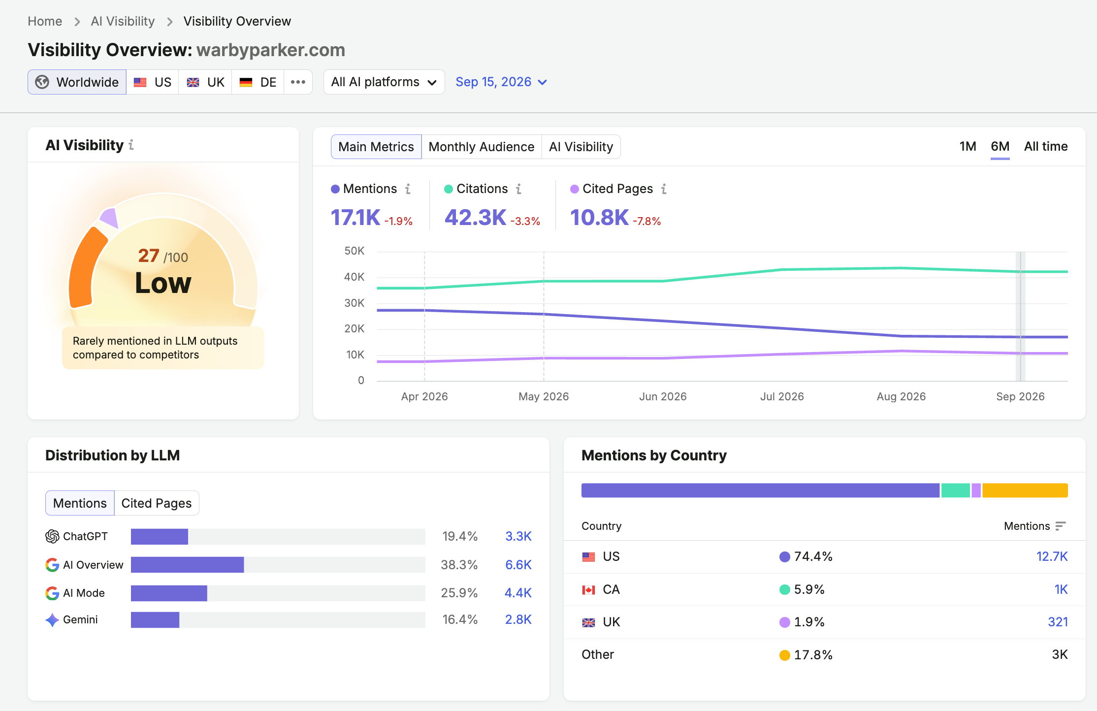Select Worldwide region button
This screenshot has height=711, width=1097.
point(77,82)
